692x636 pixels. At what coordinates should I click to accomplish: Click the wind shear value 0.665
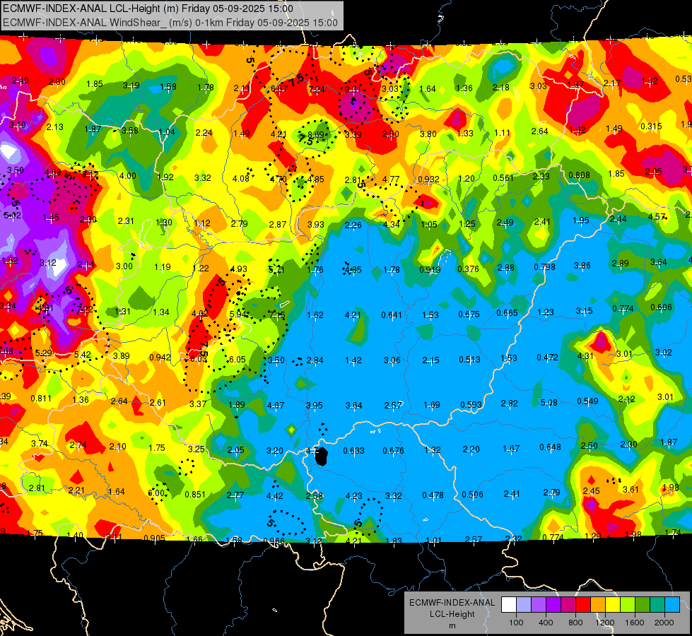pyautogui.click(x=507, y=313)
